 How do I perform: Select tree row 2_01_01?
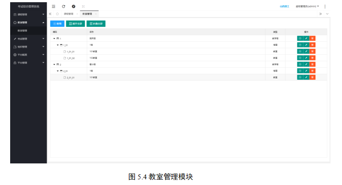coord(189,78)
